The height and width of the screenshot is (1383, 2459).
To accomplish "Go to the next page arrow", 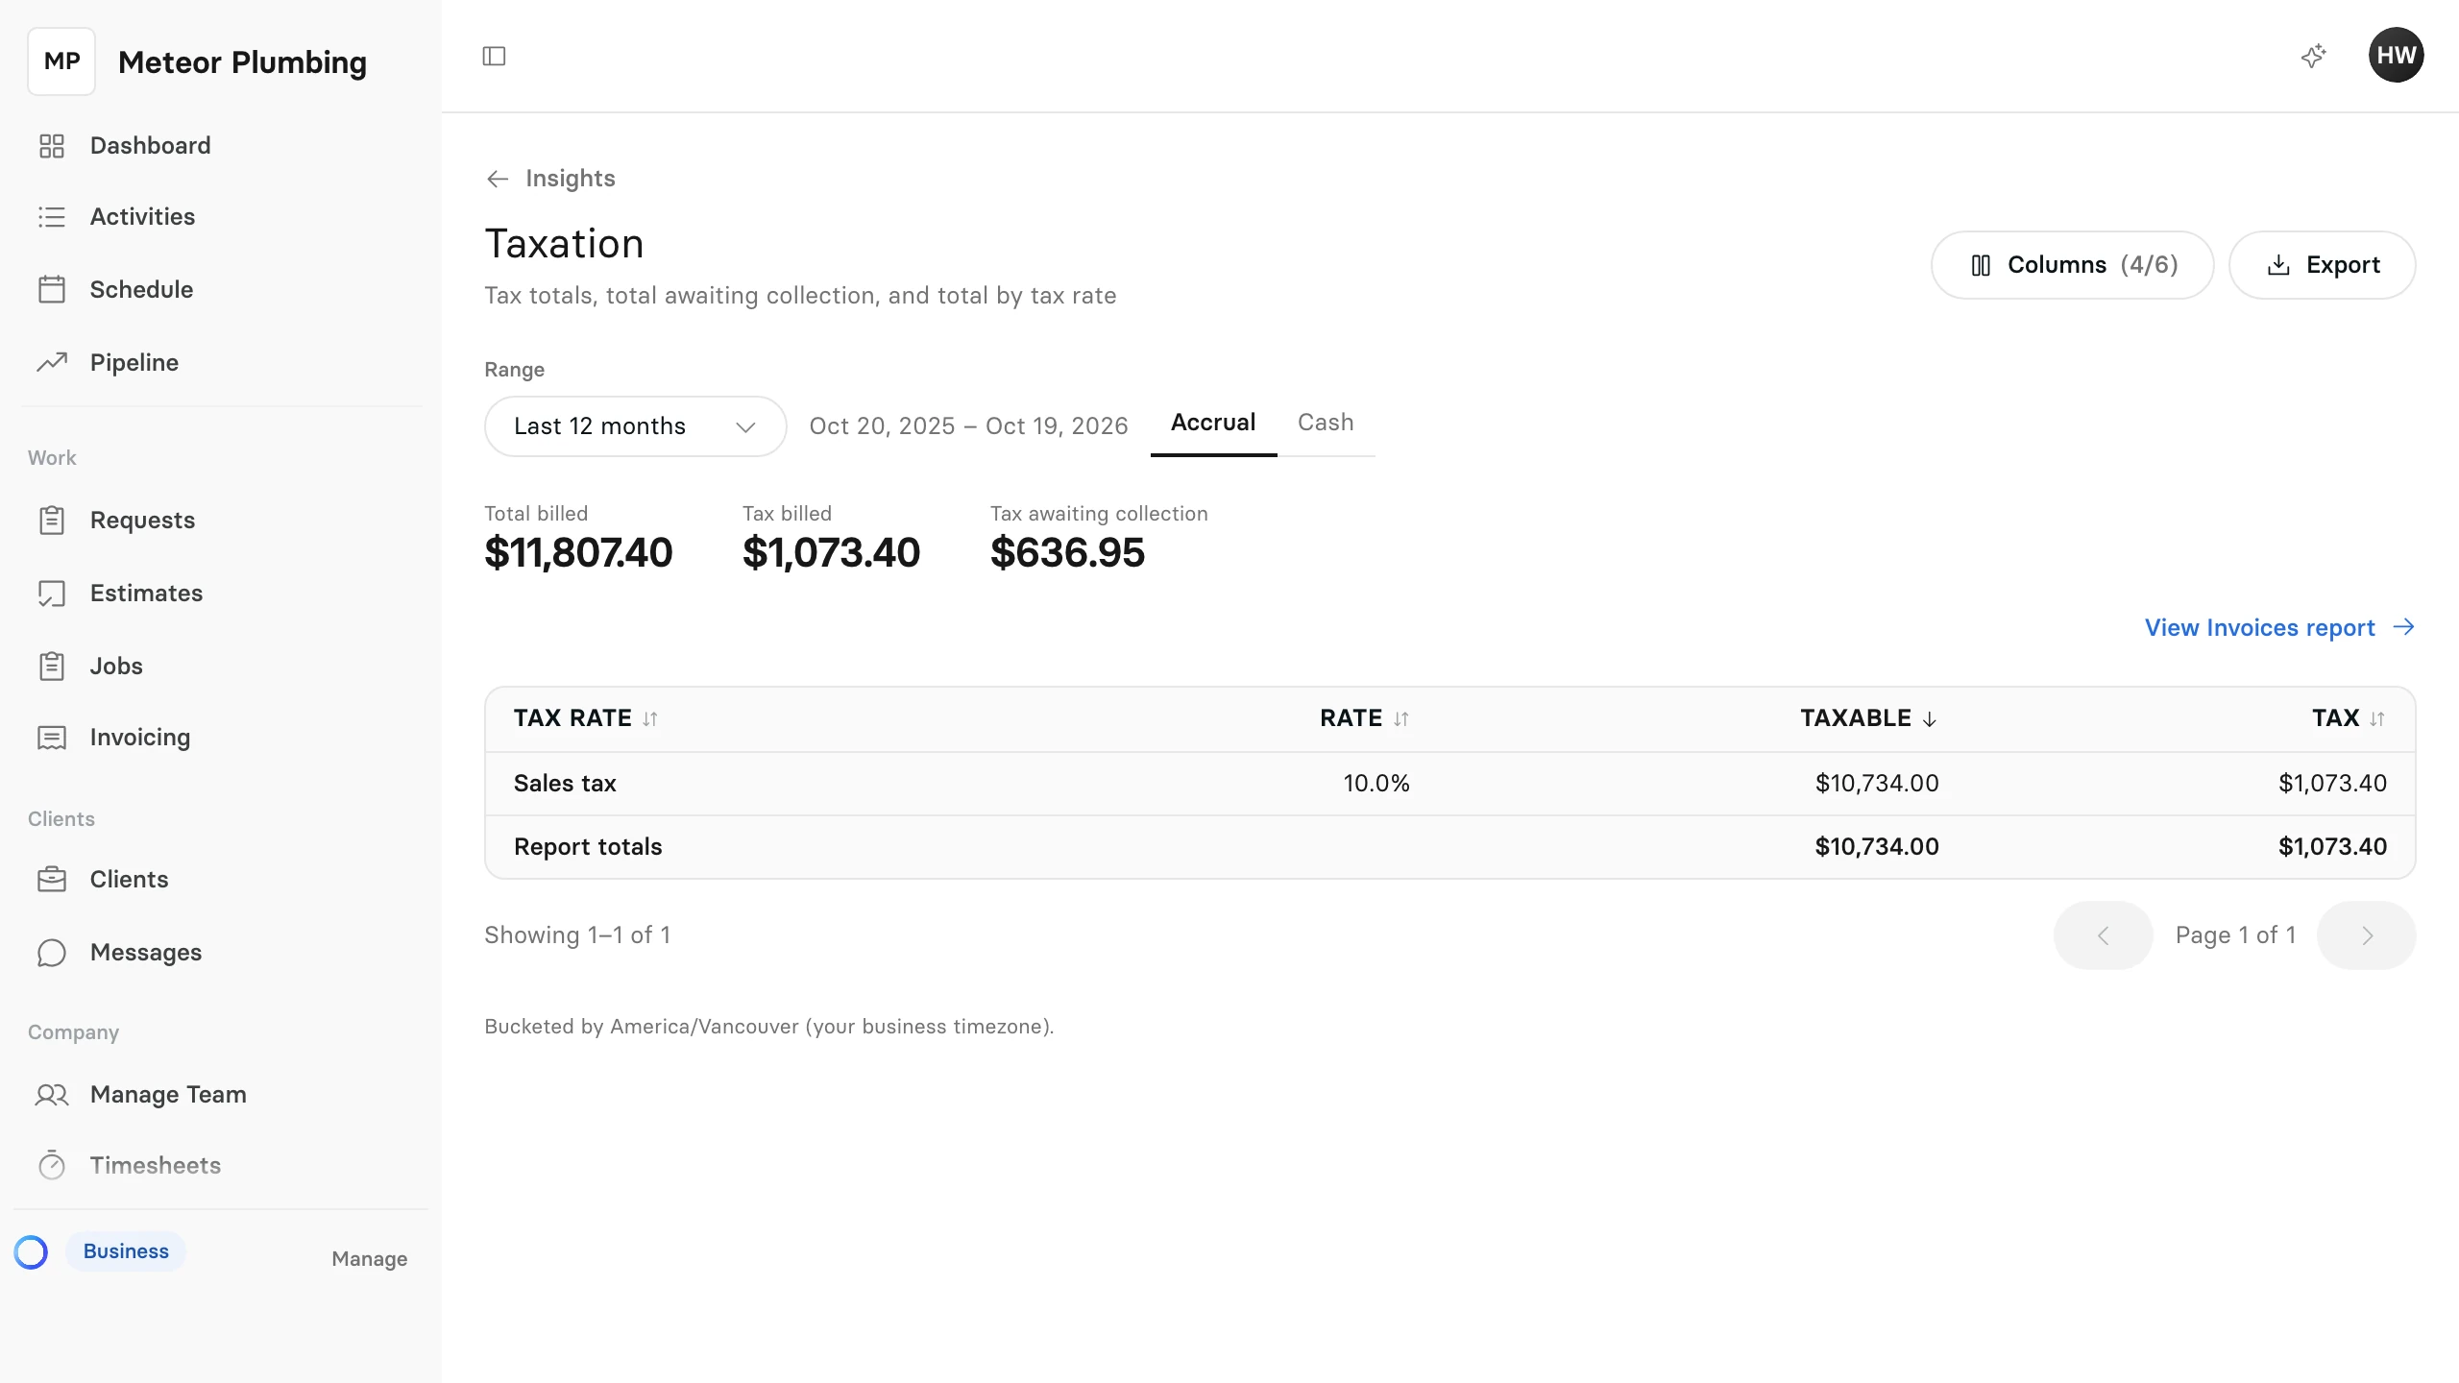I will [x=2366, y=935].
